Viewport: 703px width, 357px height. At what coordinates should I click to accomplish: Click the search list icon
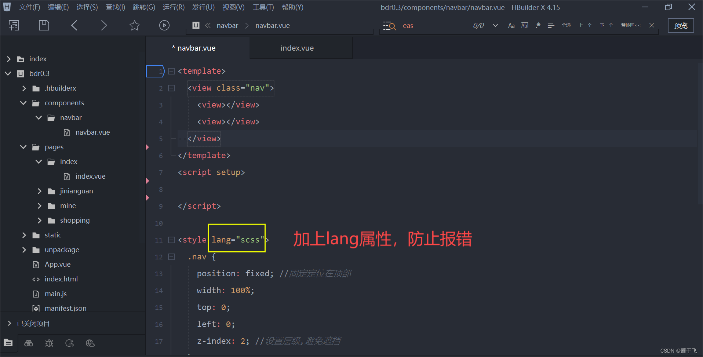click(x=389, y=26)
